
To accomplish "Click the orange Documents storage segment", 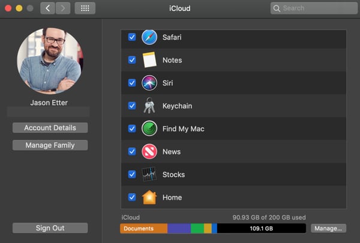I will 144,229.
